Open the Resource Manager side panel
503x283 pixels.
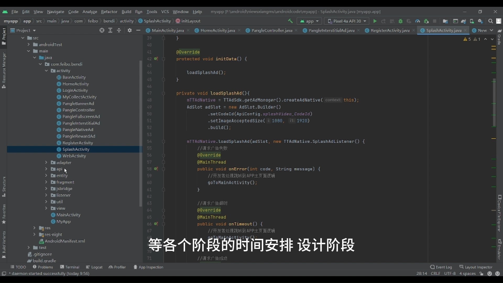pos(4,70)
